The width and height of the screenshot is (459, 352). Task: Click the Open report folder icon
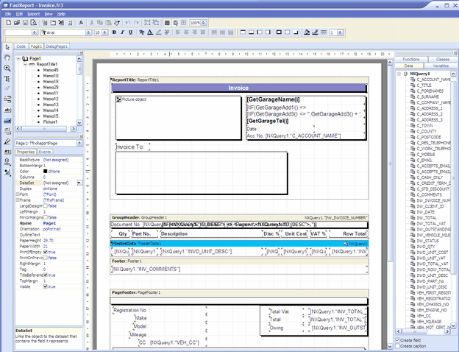pyautogui.click(x=17, y=23)
